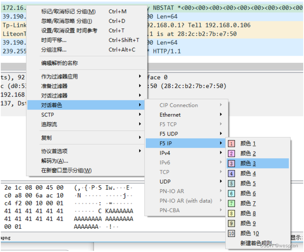Select the NBSTAT packet row
Screen dimensions: 304x252
point(225,8)
